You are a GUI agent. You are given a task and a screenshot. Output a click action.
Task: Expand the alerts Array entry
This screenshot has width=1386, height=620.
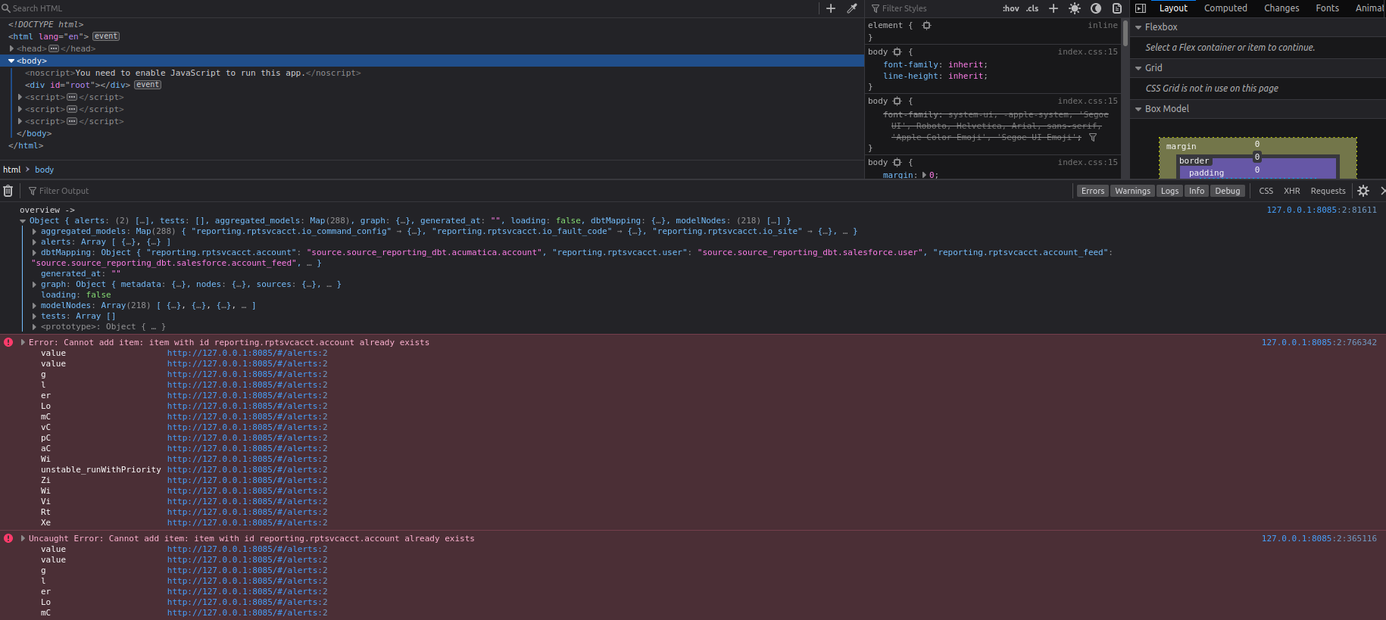point(34,242)
